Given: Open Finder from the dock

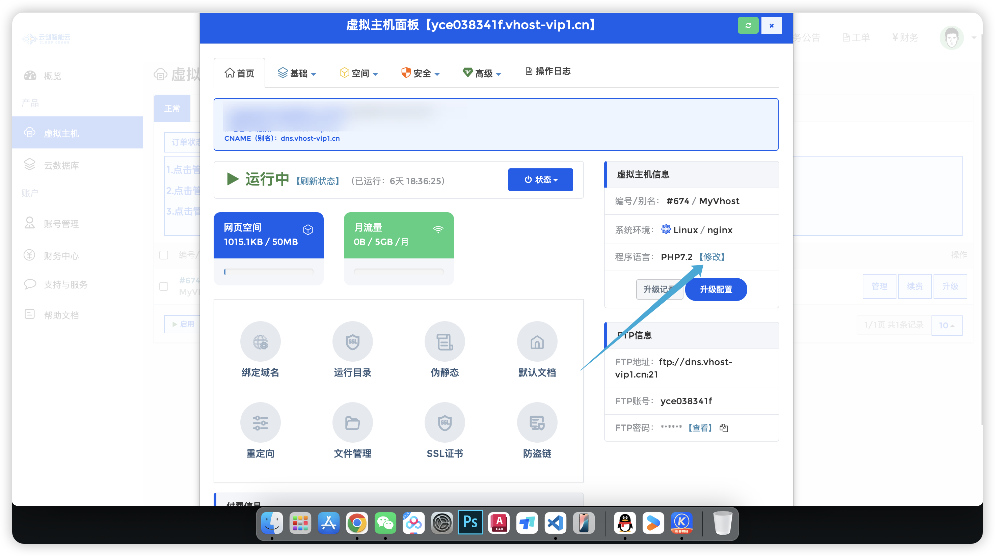Looking at the screenshot, I should click(272, 523).
